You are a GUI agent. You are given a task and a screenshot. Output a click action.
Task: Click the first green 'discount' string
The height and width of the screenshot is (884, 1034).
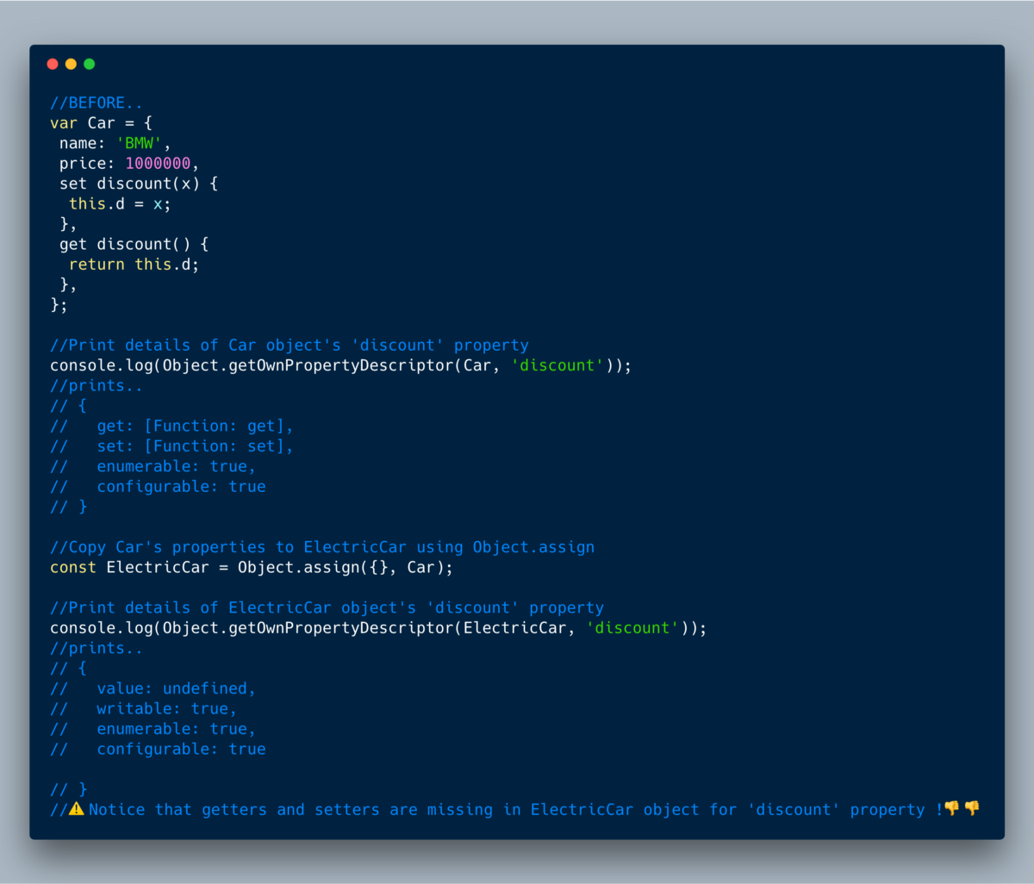pos(557,365)
